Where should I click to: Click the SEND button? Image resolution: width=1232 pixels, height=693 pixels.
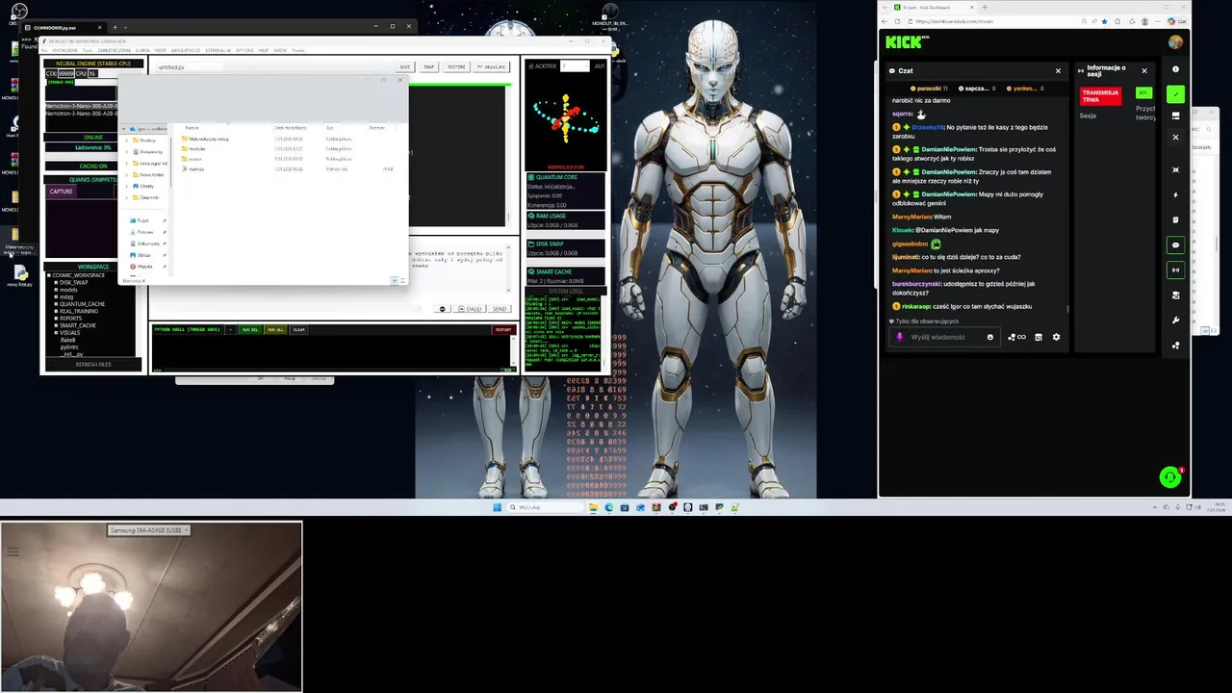500,309
